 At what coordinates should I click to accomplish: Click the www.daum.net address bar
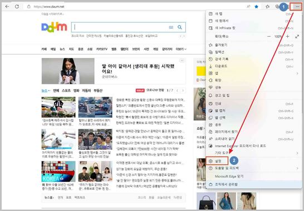pos(49,7)
